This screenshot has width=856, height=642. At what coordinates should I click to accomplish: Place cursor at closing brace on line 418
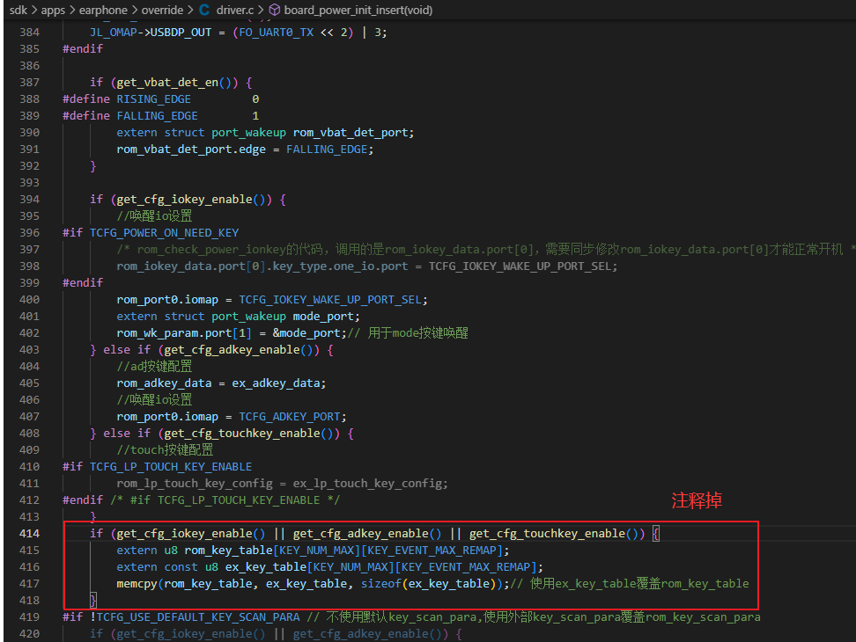tap(93, 601)
